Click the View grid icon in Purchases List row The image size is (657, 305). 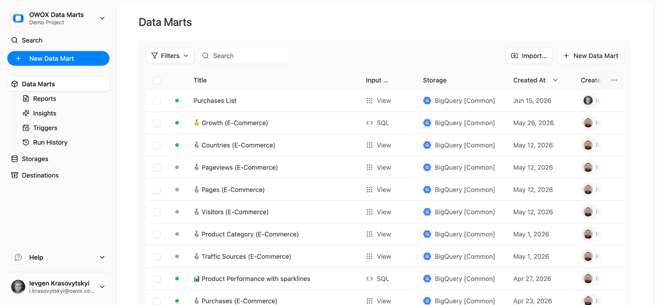point(369,101)
